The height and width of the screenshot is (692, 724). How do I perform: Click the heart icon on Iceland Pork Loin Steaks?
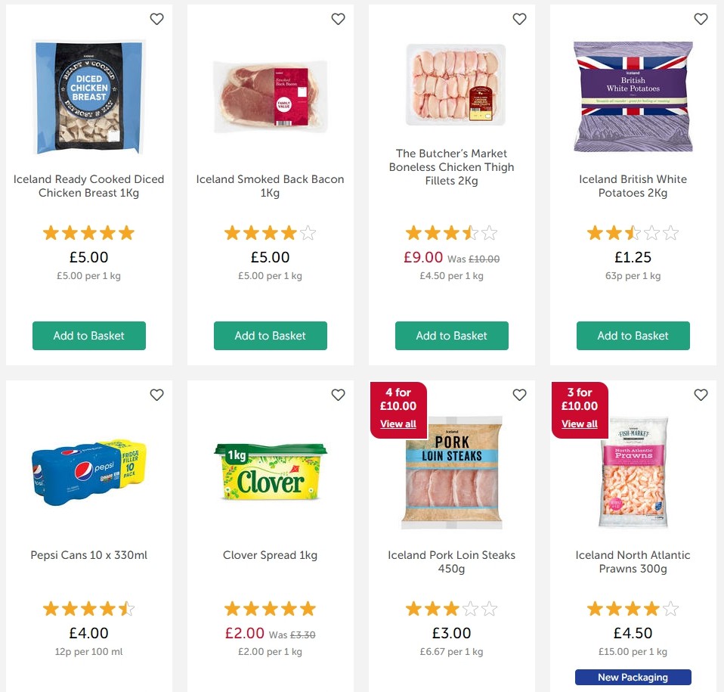[519, 394]
